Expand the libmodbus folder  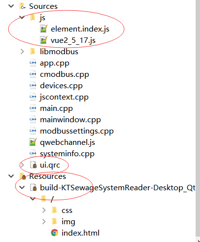(22, 51)
